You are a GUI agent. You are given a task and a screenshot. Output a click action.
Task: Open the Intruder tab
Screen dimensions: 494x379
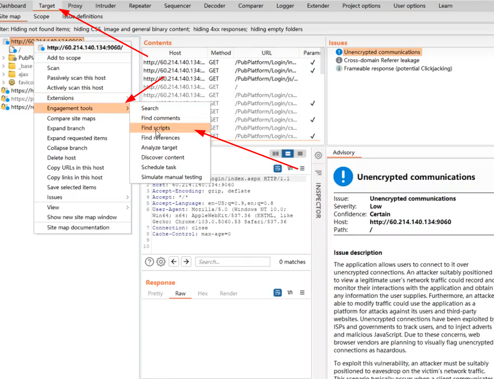[x=106, y=6]
